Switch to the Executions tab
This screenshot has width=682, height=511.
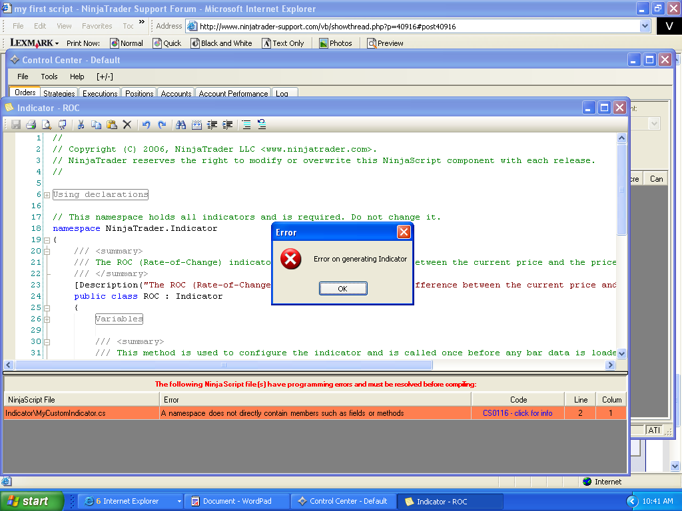[x=100, y=93]
